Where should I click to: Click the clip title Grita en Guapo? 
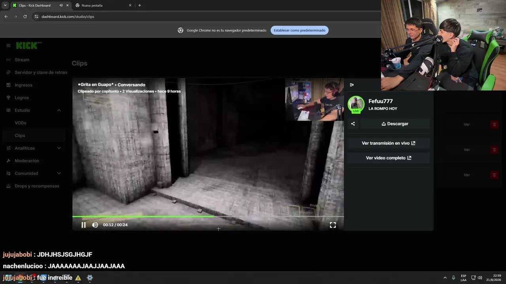(96, 85)
